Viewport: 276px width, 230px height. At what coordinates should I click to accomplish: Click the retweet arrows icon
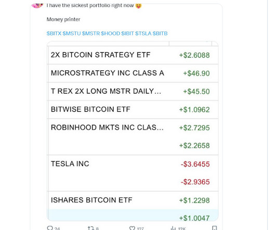(x=91, y=228)
